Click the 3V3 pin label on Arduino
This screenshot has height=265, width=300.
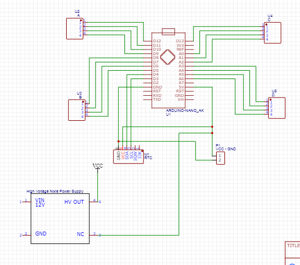180,46
